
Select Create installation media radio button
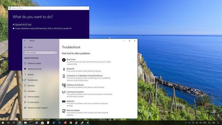click(14, 28)
